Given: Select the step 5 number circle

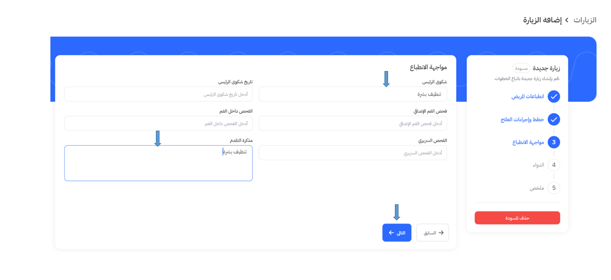Looking at the screenshot, I should 554,188.
